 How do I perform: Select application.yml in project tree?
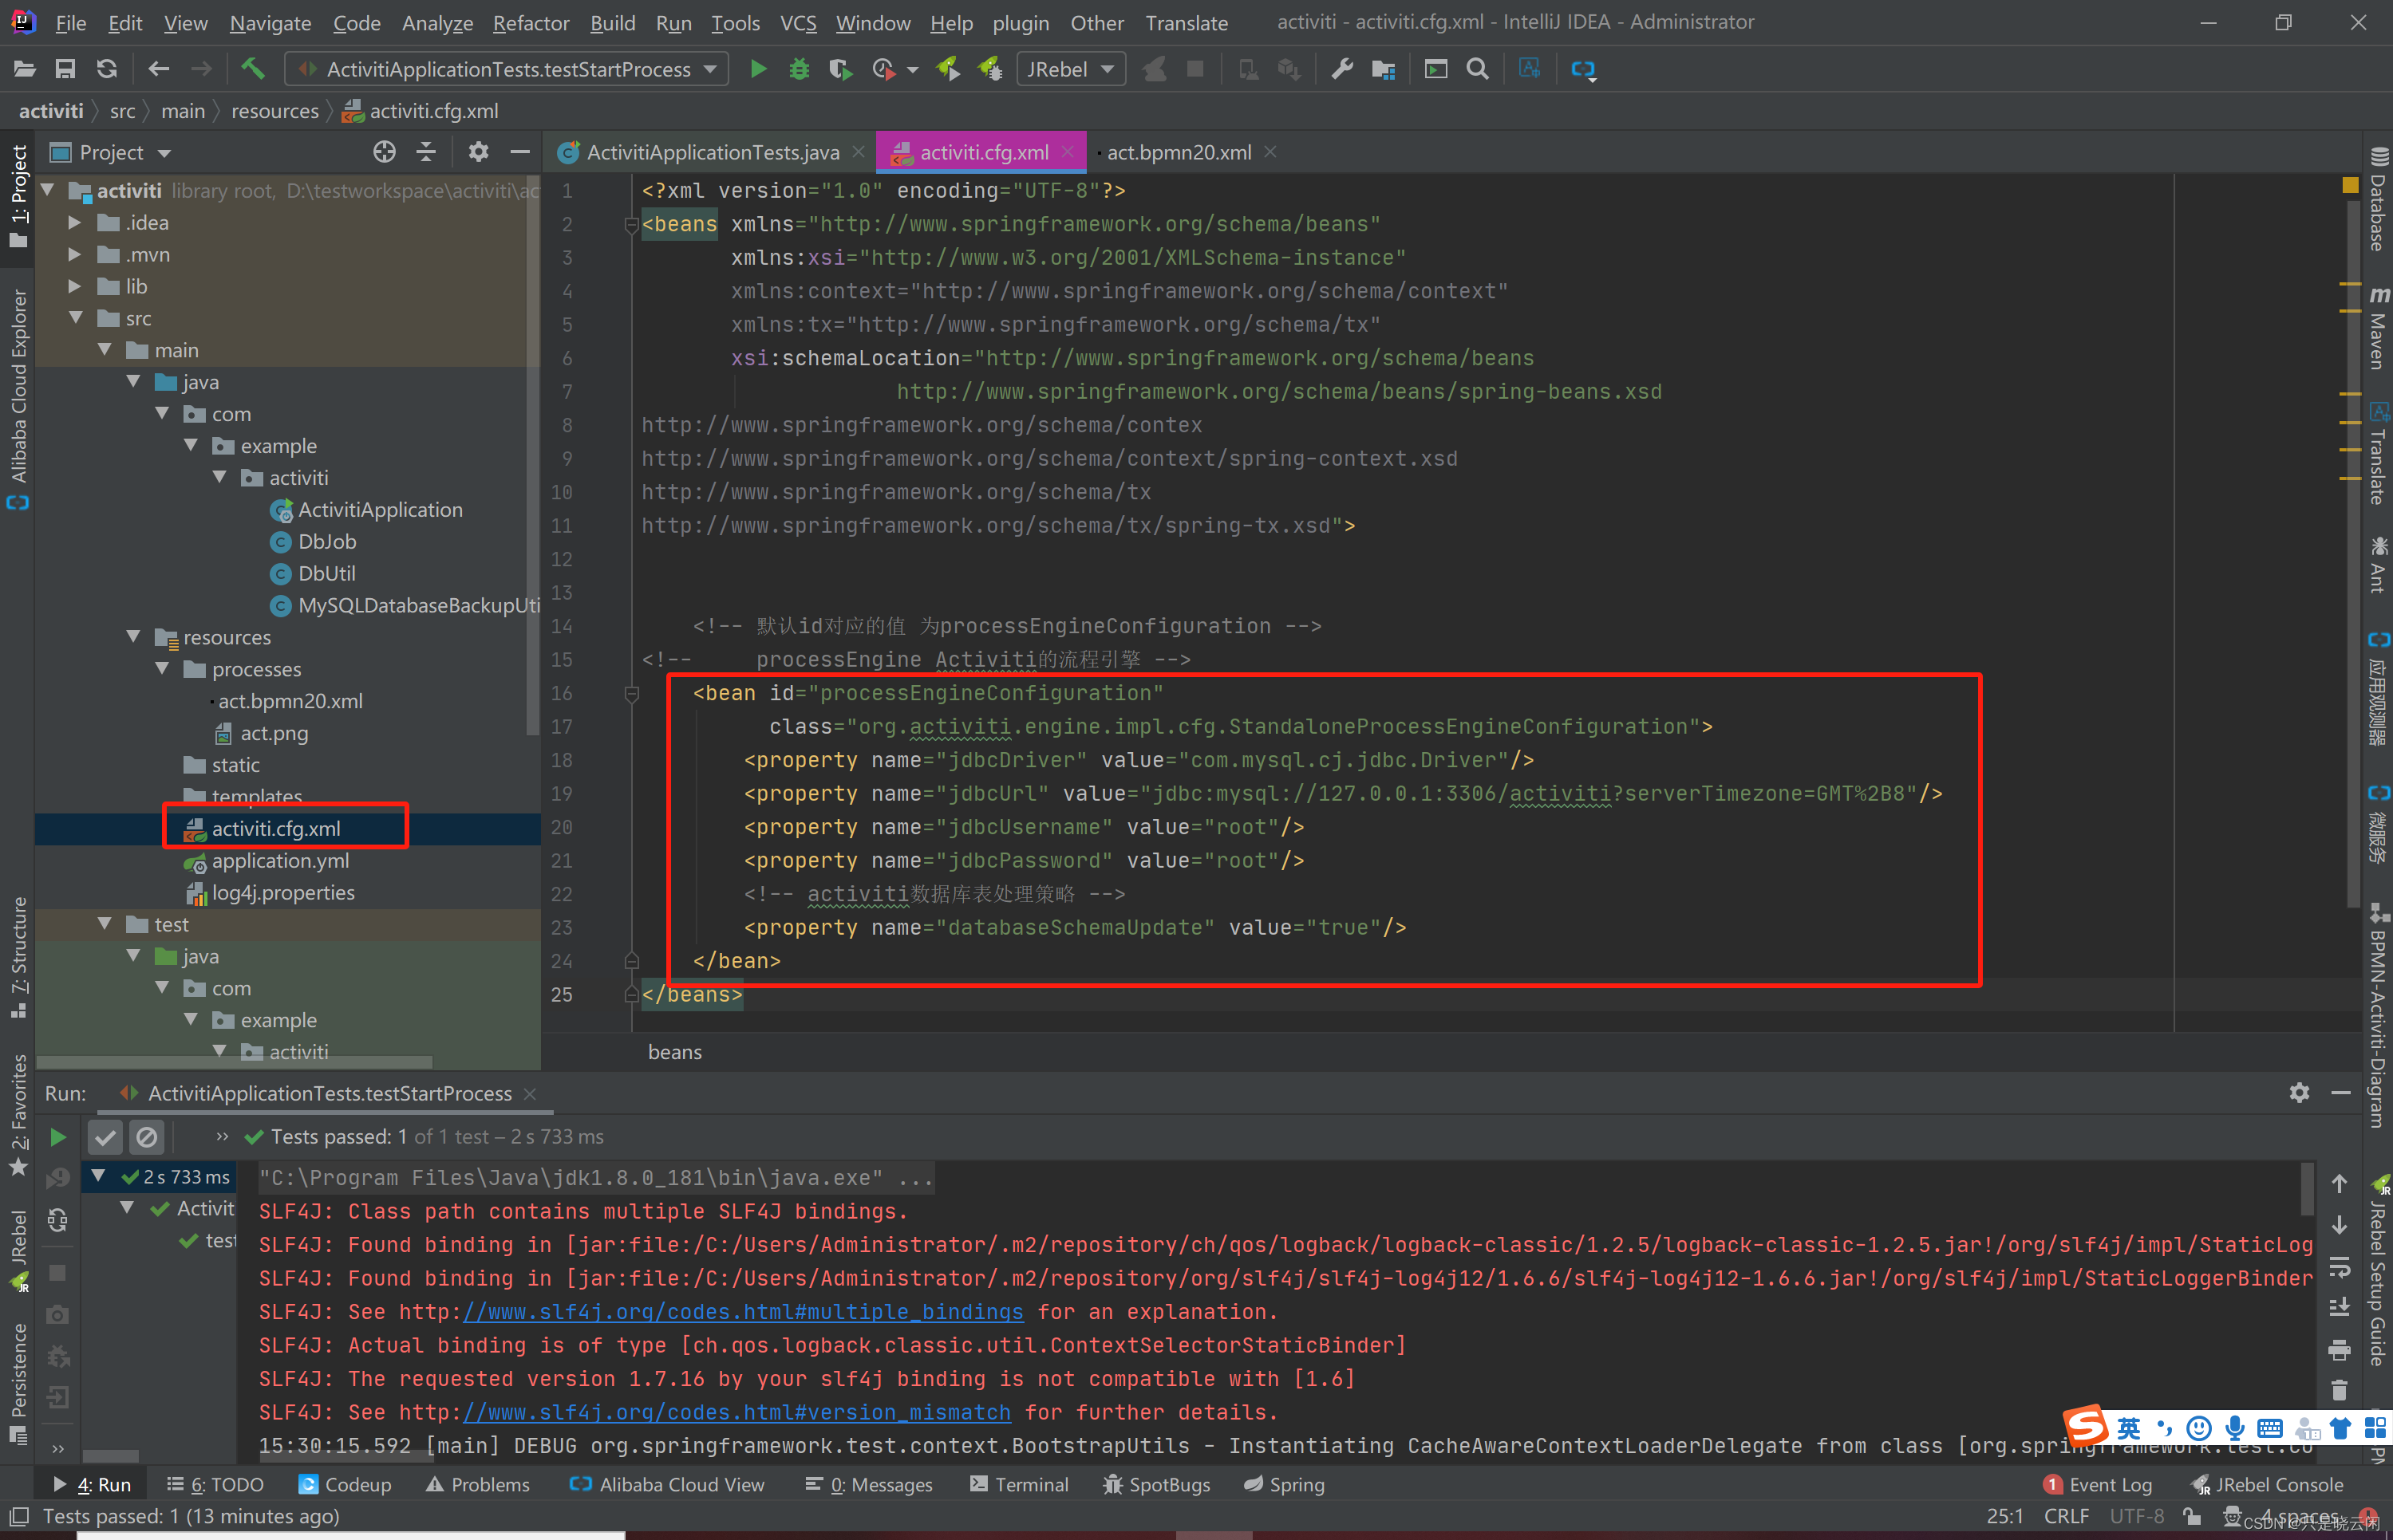point(280,860)
